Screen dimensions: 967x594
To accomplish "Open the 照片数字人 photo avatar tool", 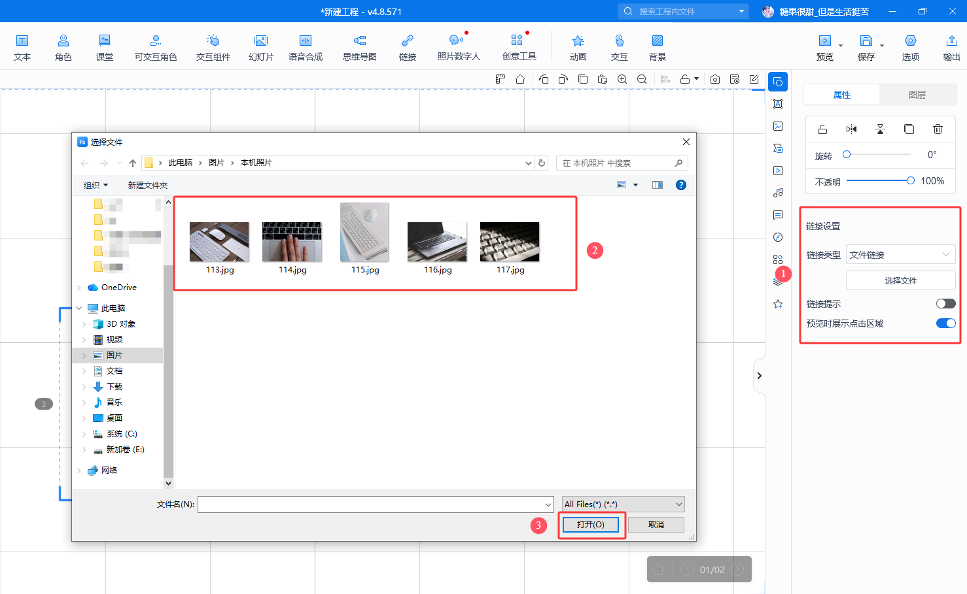I will coord(458,48).
